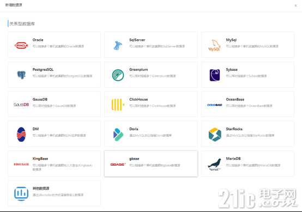The image size is (302, 212).
Task: Click the OceanBase logo
Action: point(215,105)
